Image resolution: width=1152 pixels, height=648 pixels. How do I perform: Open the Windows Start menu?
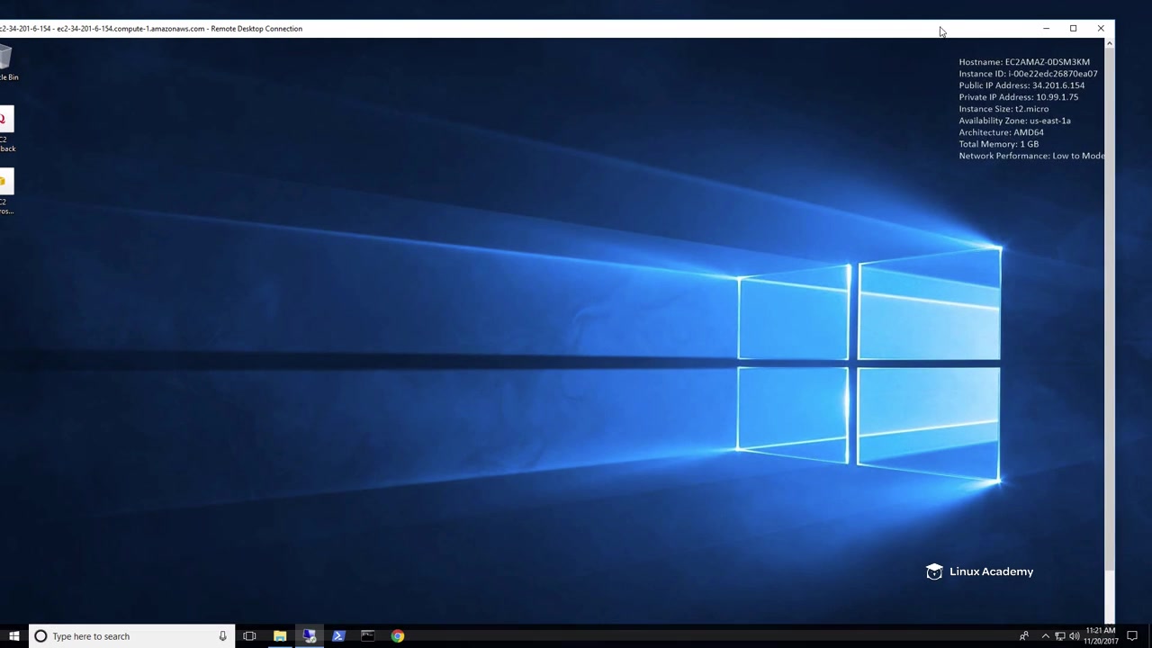[x=13, y=636]
